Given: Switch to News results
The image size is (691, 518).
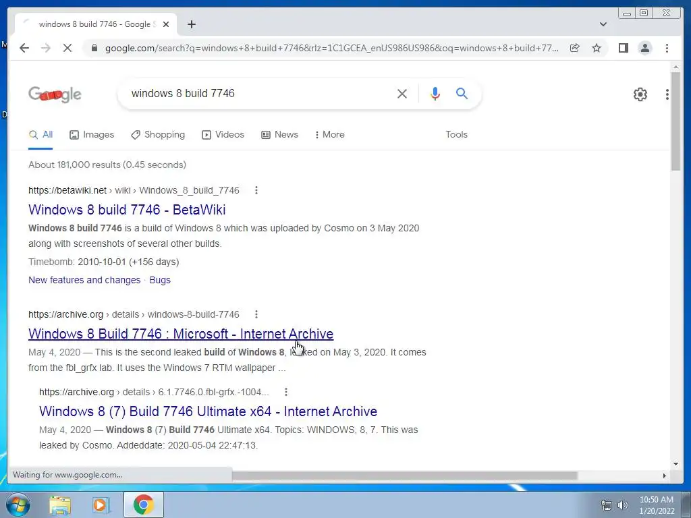Looking at the screenshot, I should [279, 135].
